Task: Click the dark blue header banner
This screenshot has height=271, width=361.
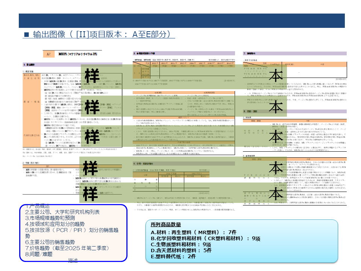Action: (182, 21)
